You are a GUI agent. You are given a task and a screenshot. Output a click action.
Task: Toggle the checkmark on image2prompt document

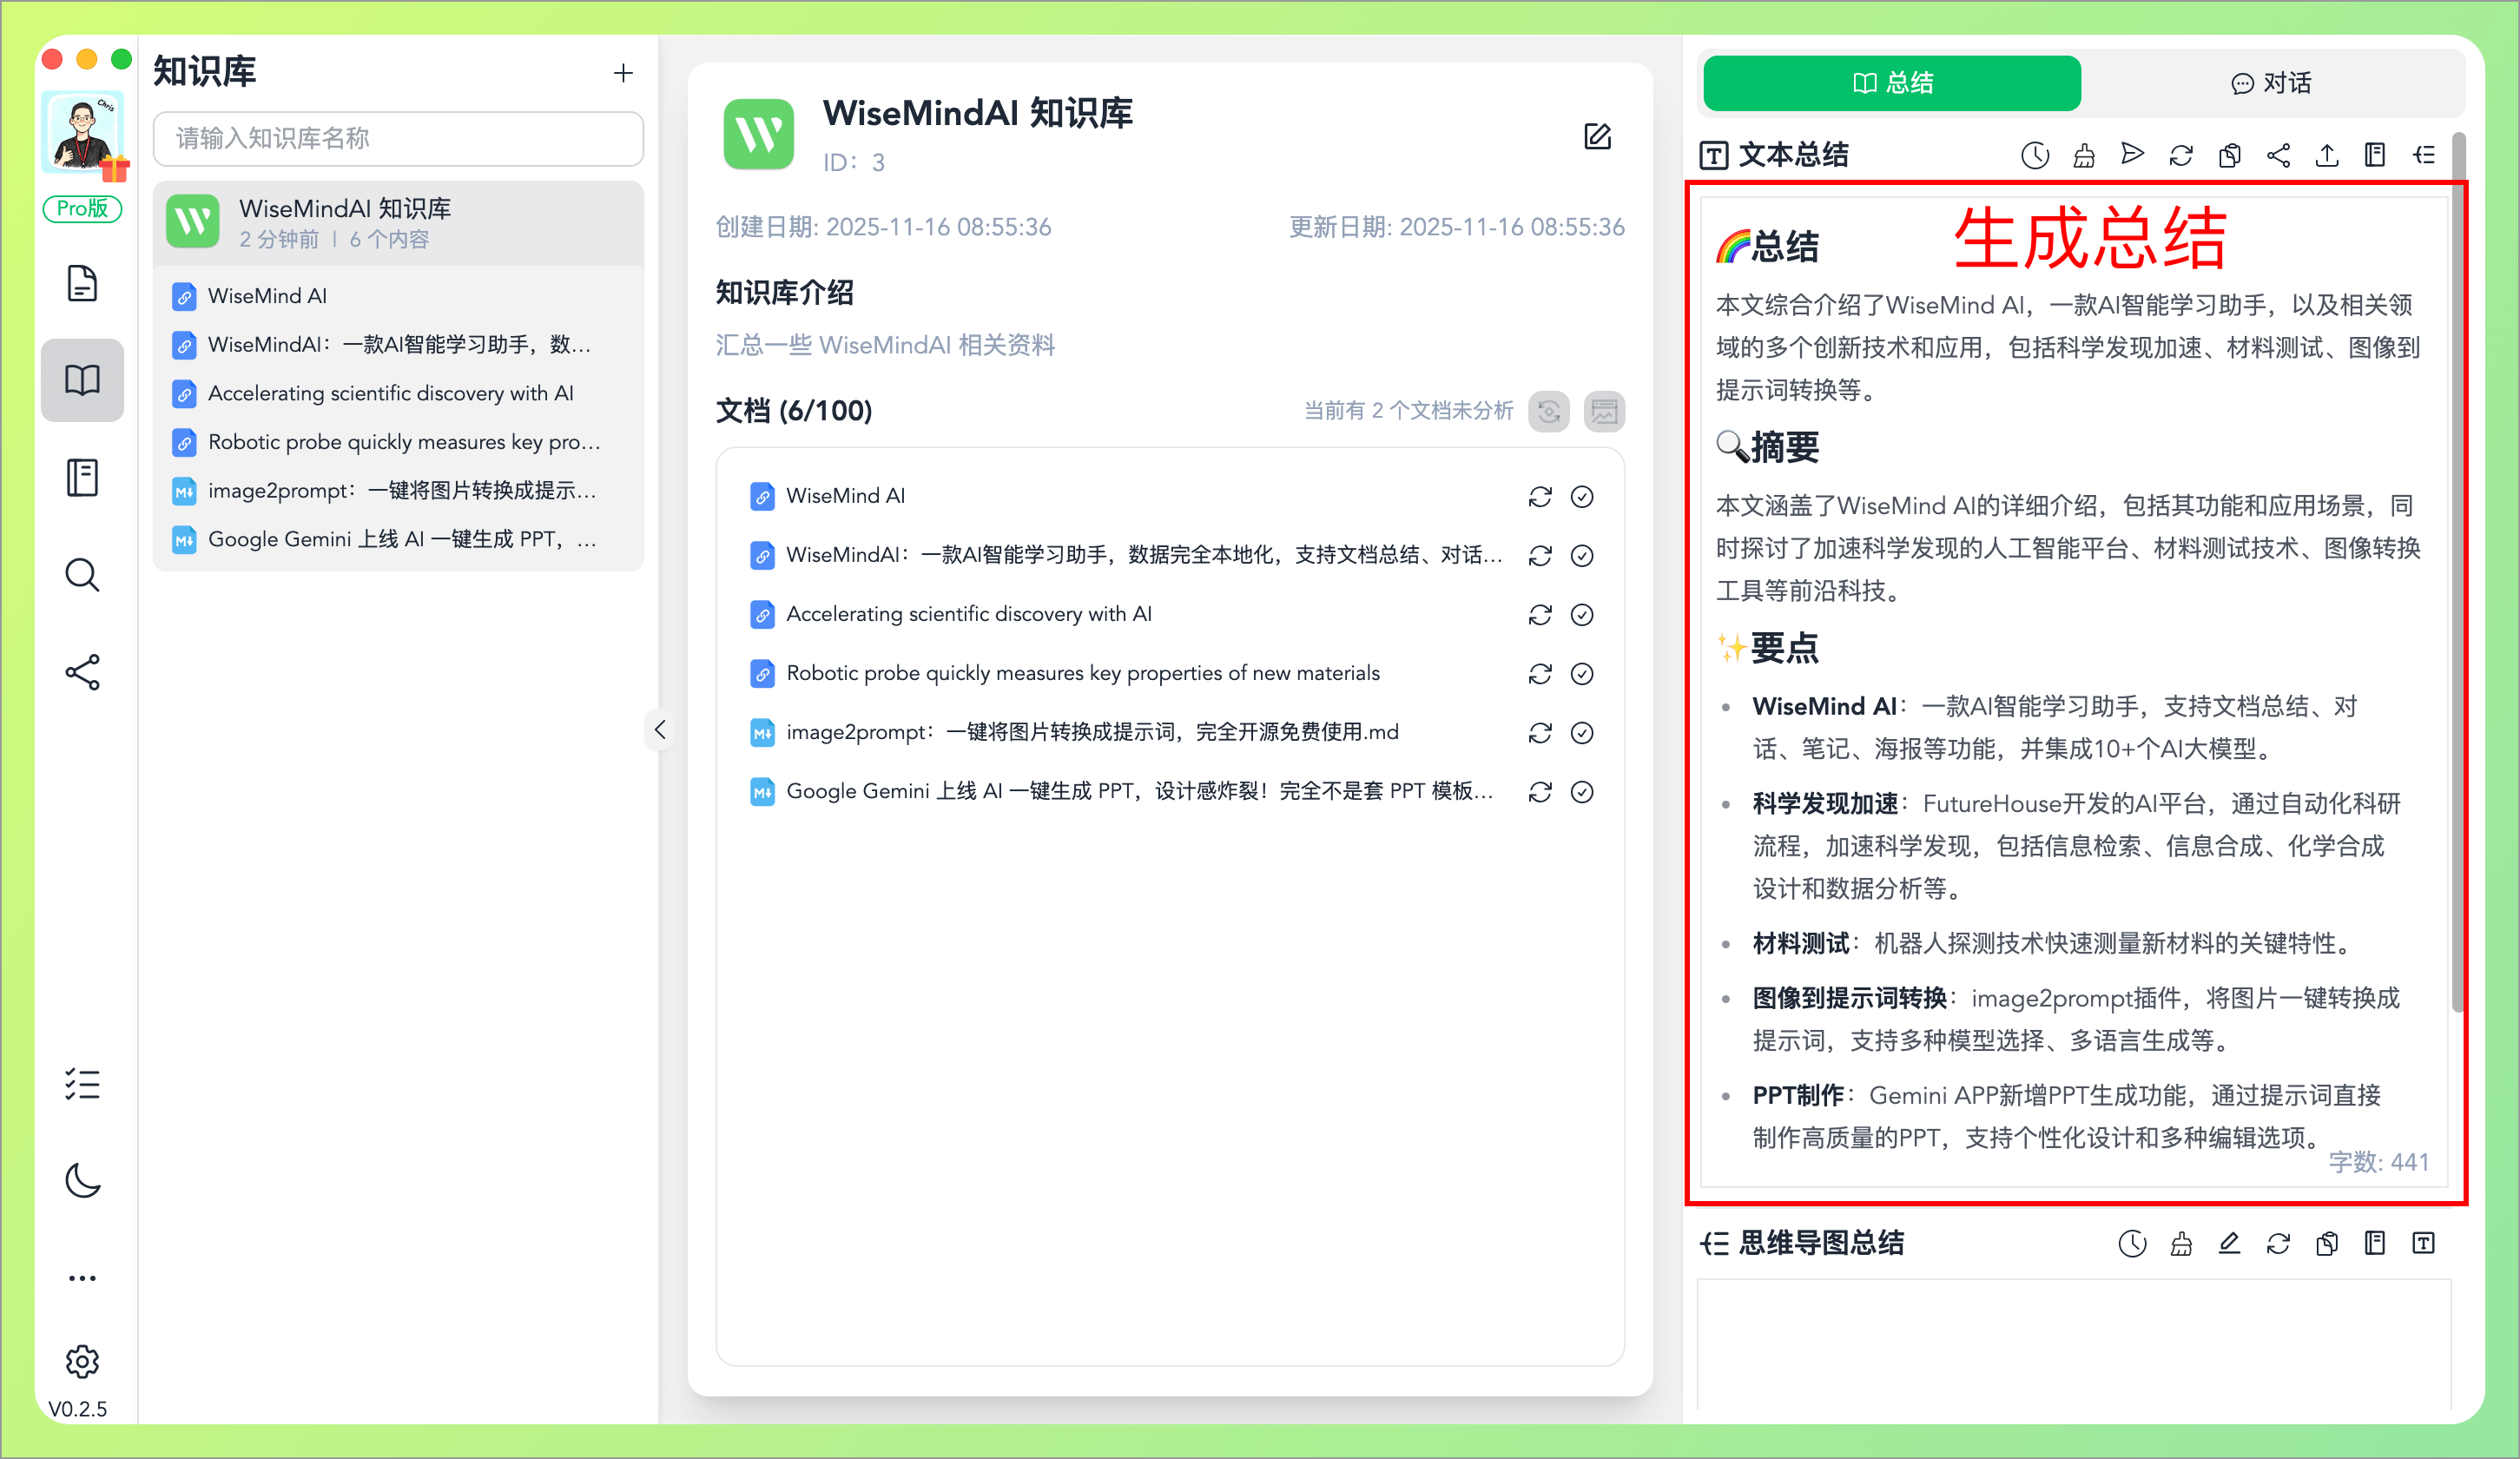(x=1581, y=732)
